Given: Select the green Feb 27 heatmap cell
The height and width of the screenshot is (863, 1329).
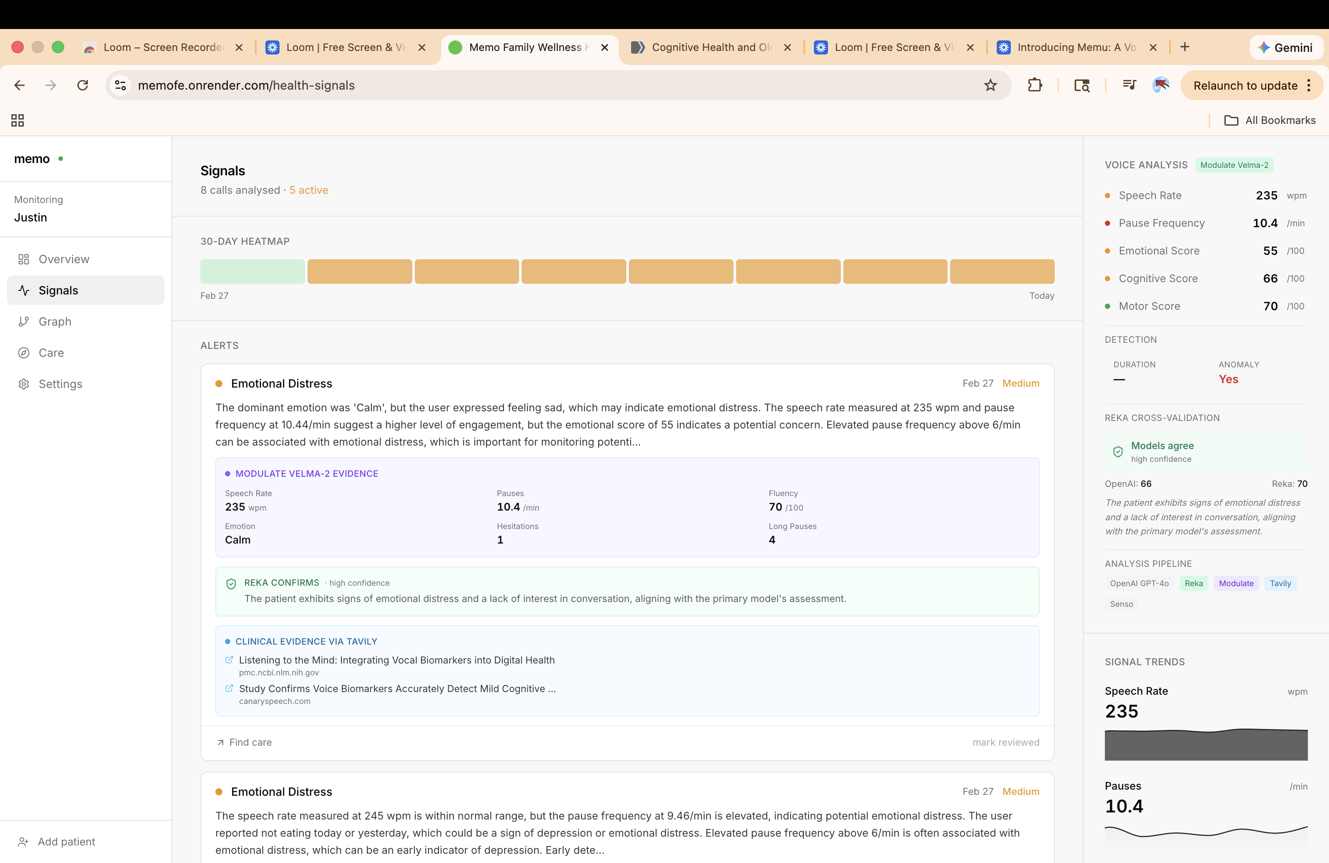Looking at the screenshot, I should click(252, 271).
